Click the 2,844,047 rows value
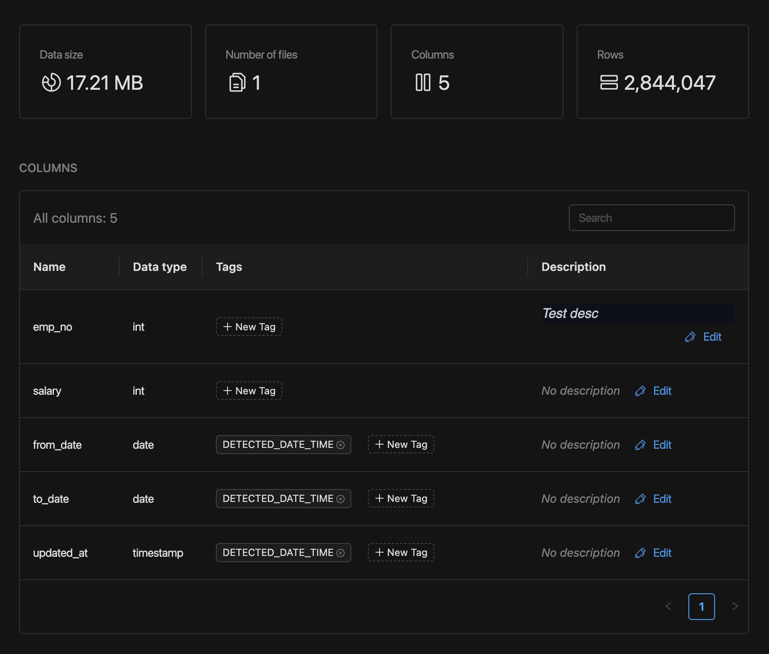Image resolution: width=769 pixels, height=654 pixels. pyautogui.click(x=670, y=83)
